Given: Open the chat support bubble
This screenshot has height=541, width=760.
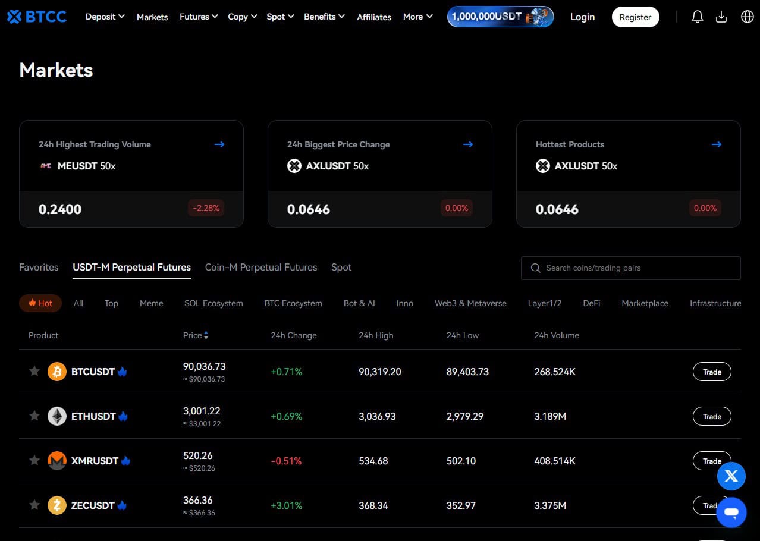Looking at the screenshot, I should coord(731,512).
